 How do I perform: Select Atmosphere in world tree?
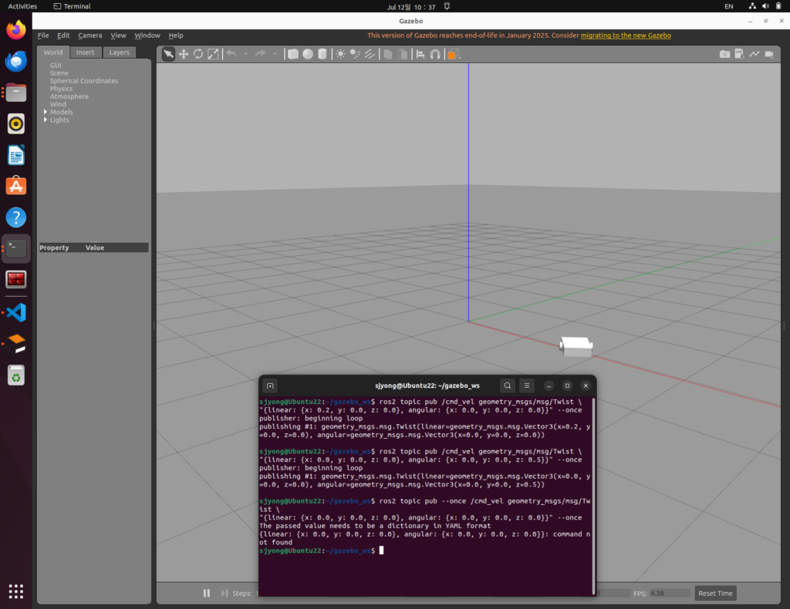(69, 96)
